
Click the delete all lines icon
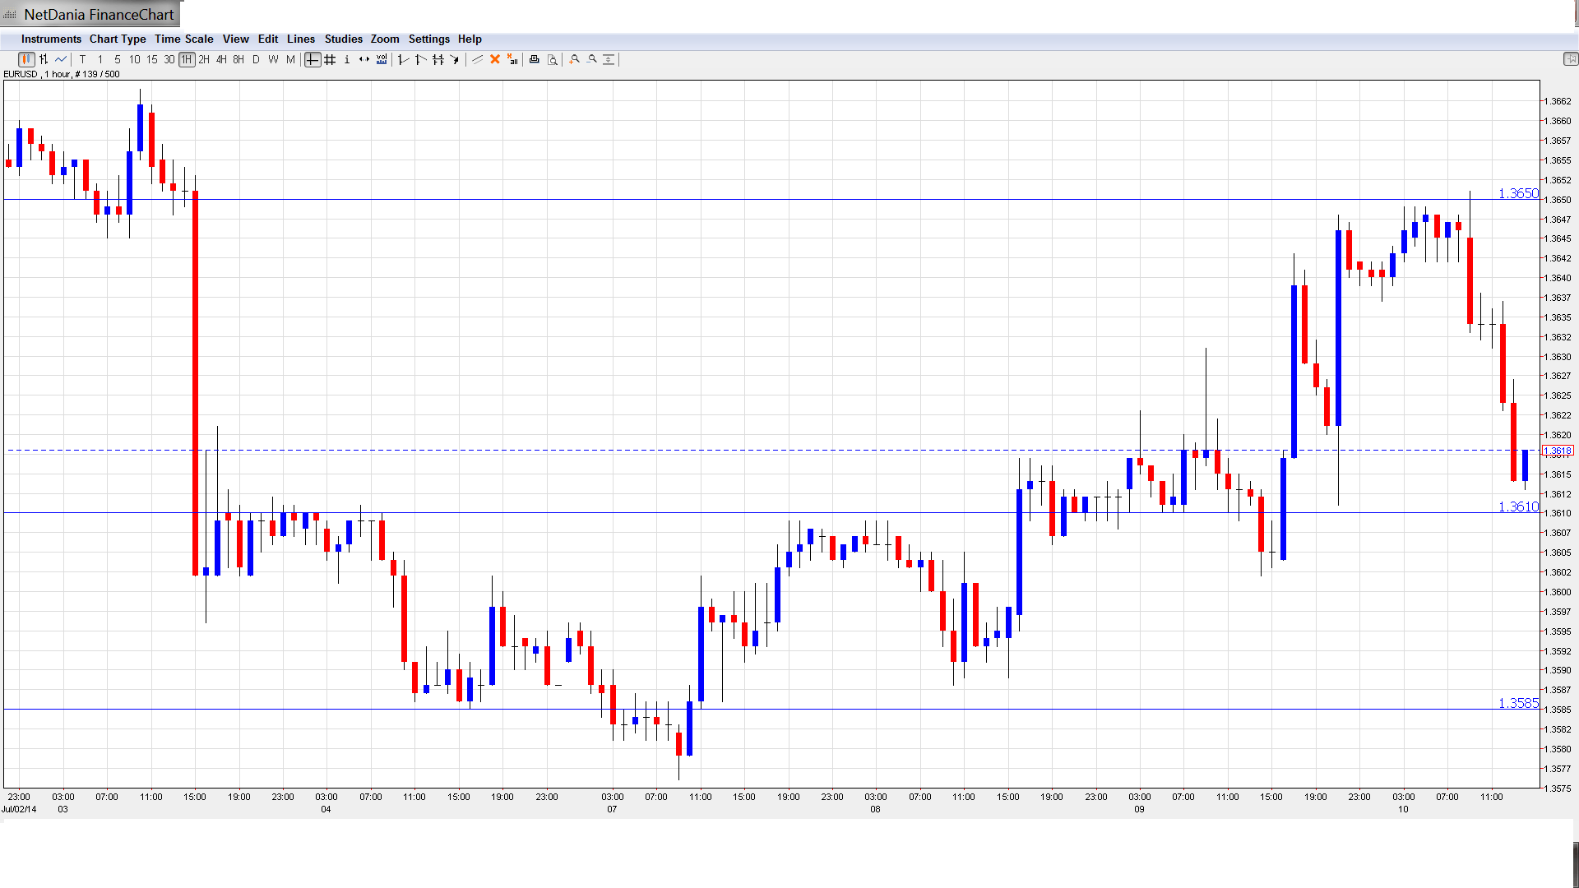click(x=512, y=59)
